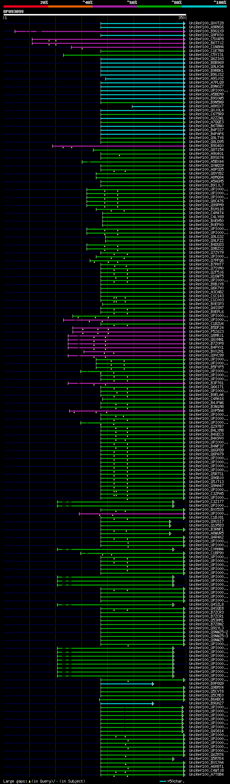Select hit label UniRef100_B0EH50
The width and height of the screenshot is (230, 784).
click(206, 221)
